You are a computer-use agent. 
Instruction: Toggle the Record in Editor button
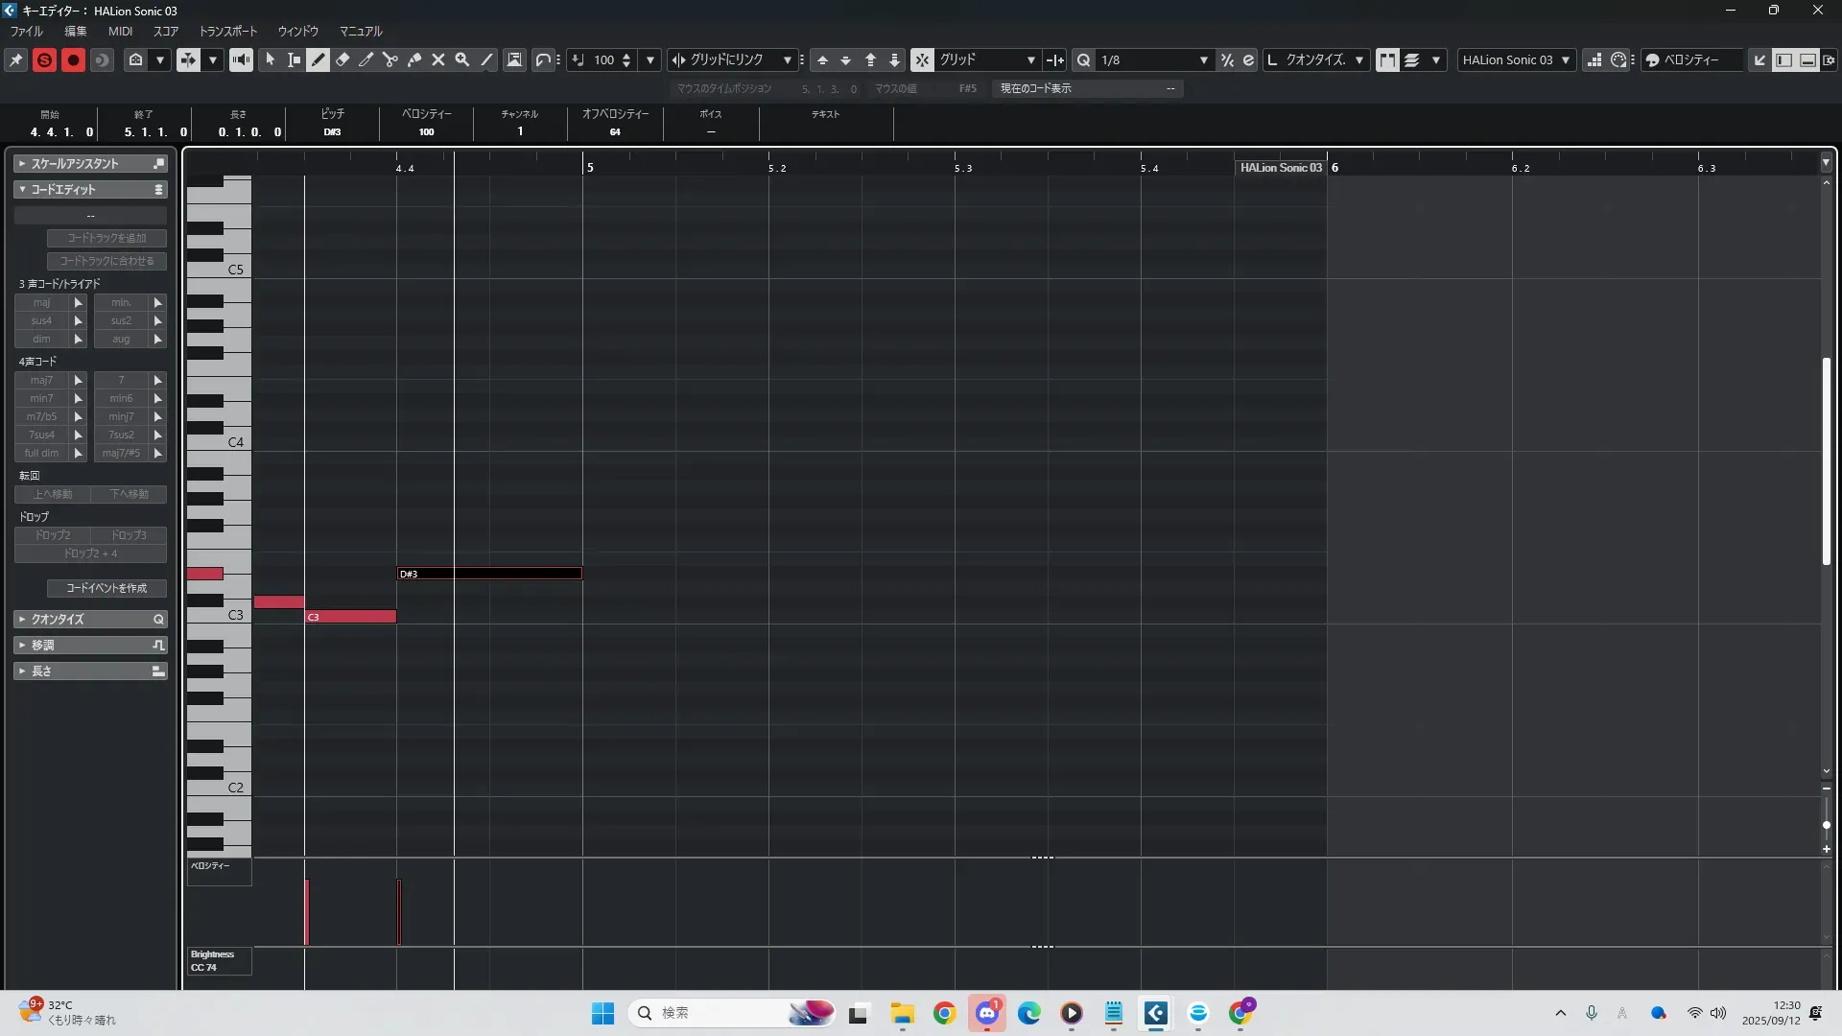73,59
